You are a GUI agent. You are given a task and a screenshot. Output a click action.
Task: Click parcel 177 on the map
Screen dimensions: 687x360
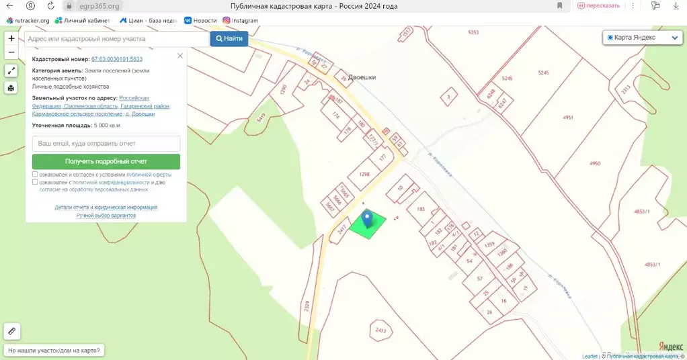pyautogui.click(x=382, y=157)
